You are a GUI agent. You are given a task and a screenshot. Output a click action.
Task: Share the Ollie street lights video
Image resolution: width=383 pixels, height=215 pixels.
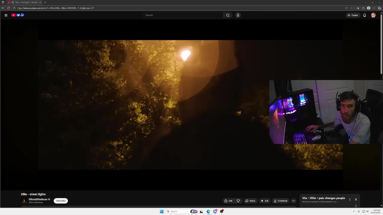[x=250, y=201]
